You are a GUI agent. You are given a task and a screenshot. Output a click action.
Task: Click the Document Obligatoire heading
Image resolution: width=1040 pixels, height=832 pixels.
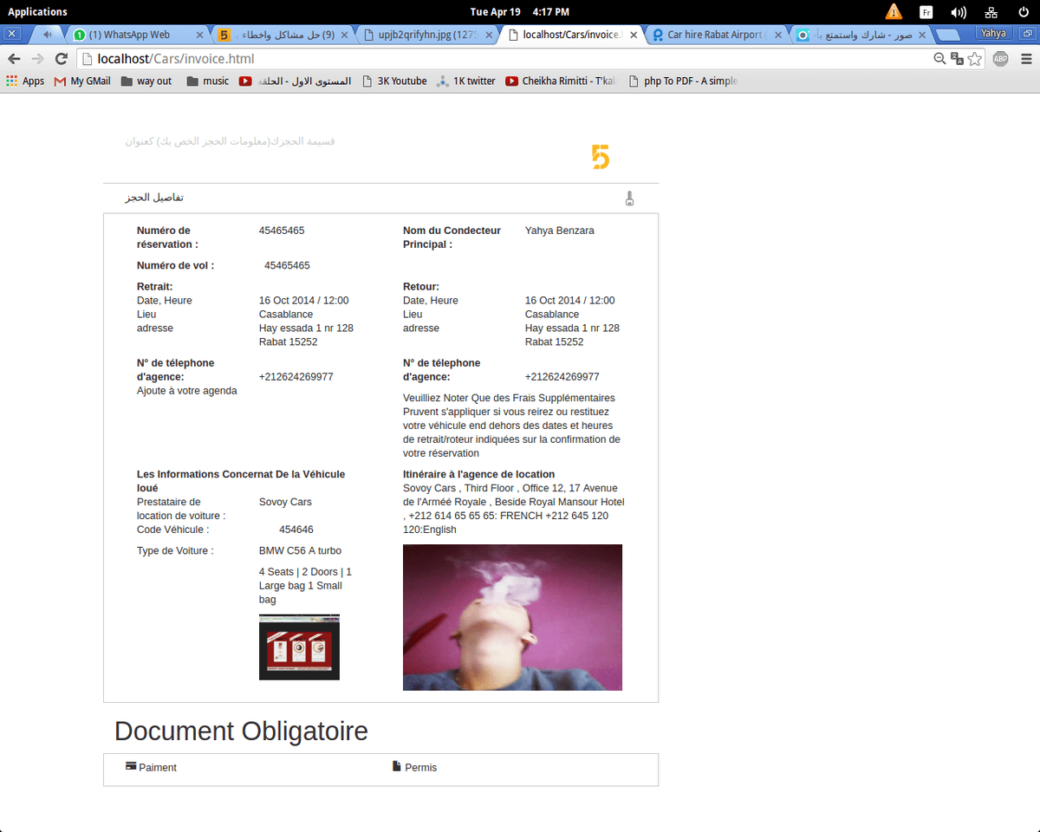[241, 731]
